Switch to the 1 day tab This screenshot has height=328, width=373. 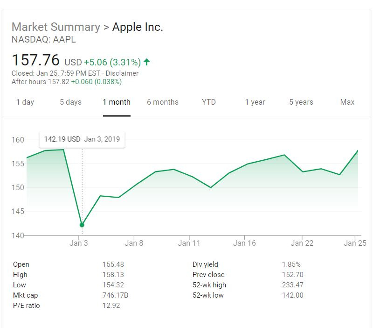click(x=25, y=102)
